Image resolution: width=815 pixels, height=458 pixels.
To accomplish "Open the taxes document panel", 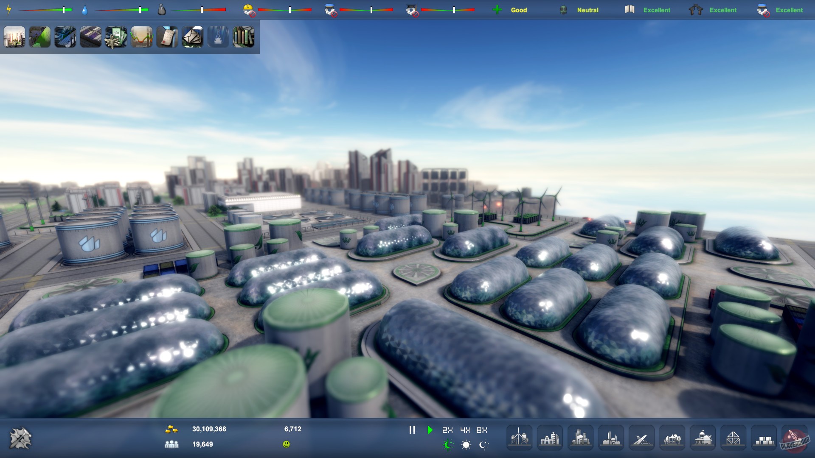I will tap(167, 37).
